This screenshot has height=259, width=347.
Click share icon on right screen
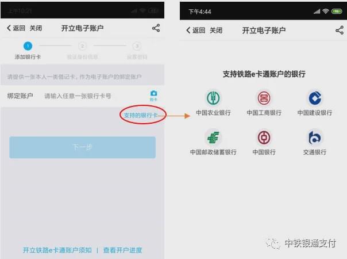click(340, 30)
